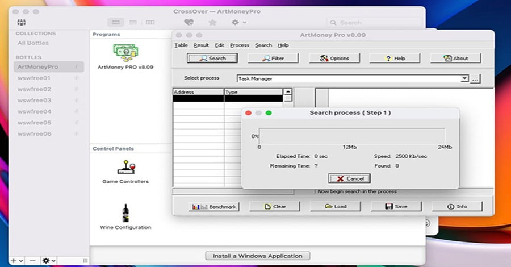The height and width of the screenshot is (267, 511).
Task: Open the Search menu in ArtMoney
Action: click(263, 45)
